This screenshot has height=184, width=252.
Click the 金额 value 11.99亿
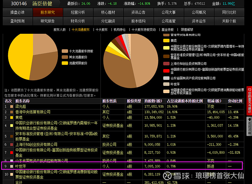(x=229, y=3)
